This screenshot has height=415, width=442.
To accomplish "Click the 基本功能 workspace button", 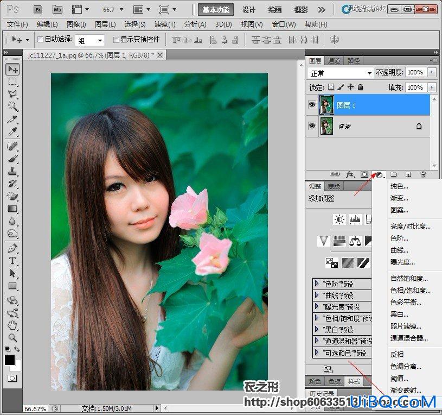I will (216, 10).
